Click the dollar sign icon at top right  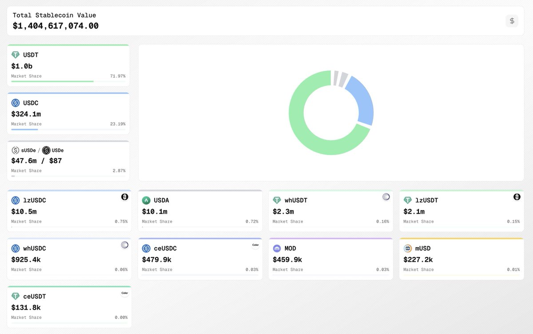[x=512, y=21]
